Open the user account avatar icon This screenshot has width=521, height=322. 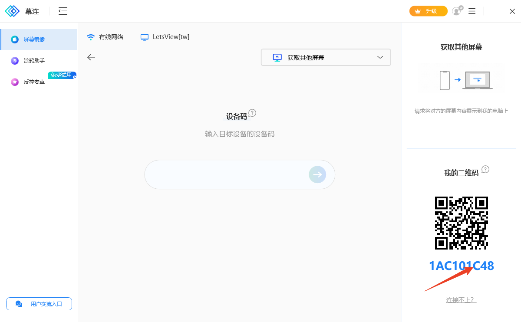[457, 11]
